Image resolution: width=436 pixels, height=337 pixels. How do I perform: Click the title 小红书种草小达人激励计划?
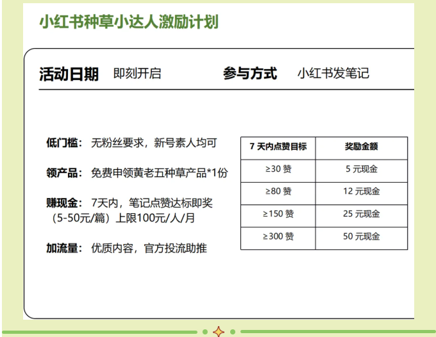pos(129,22)
